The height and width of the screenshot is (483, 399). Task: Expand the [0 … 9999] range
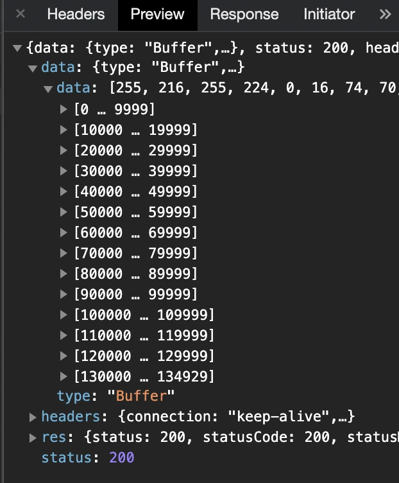(64, 109)
